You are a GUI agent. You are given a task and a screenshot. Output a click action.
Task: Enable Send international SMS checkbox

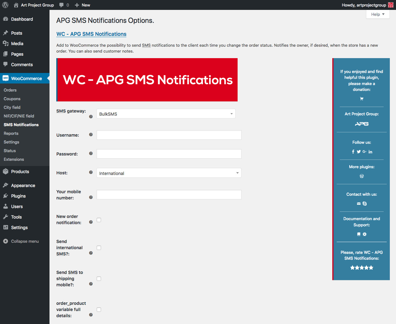click(99, 248)
